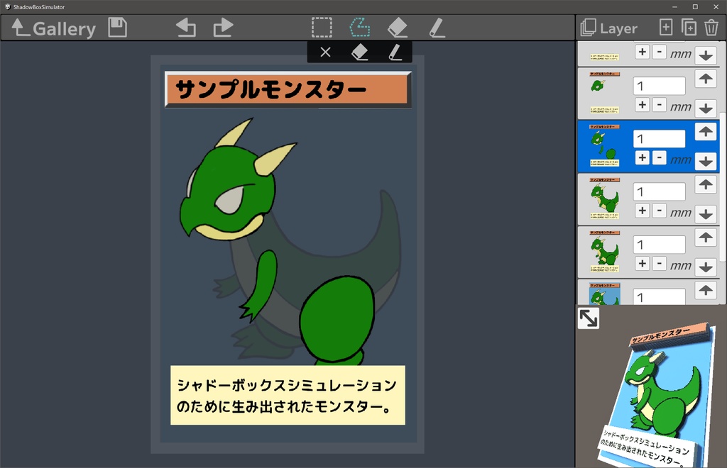Viewport: 727px width, 468px height.
Task: Select the eraser in the floating popup
Action: point(360,51)
